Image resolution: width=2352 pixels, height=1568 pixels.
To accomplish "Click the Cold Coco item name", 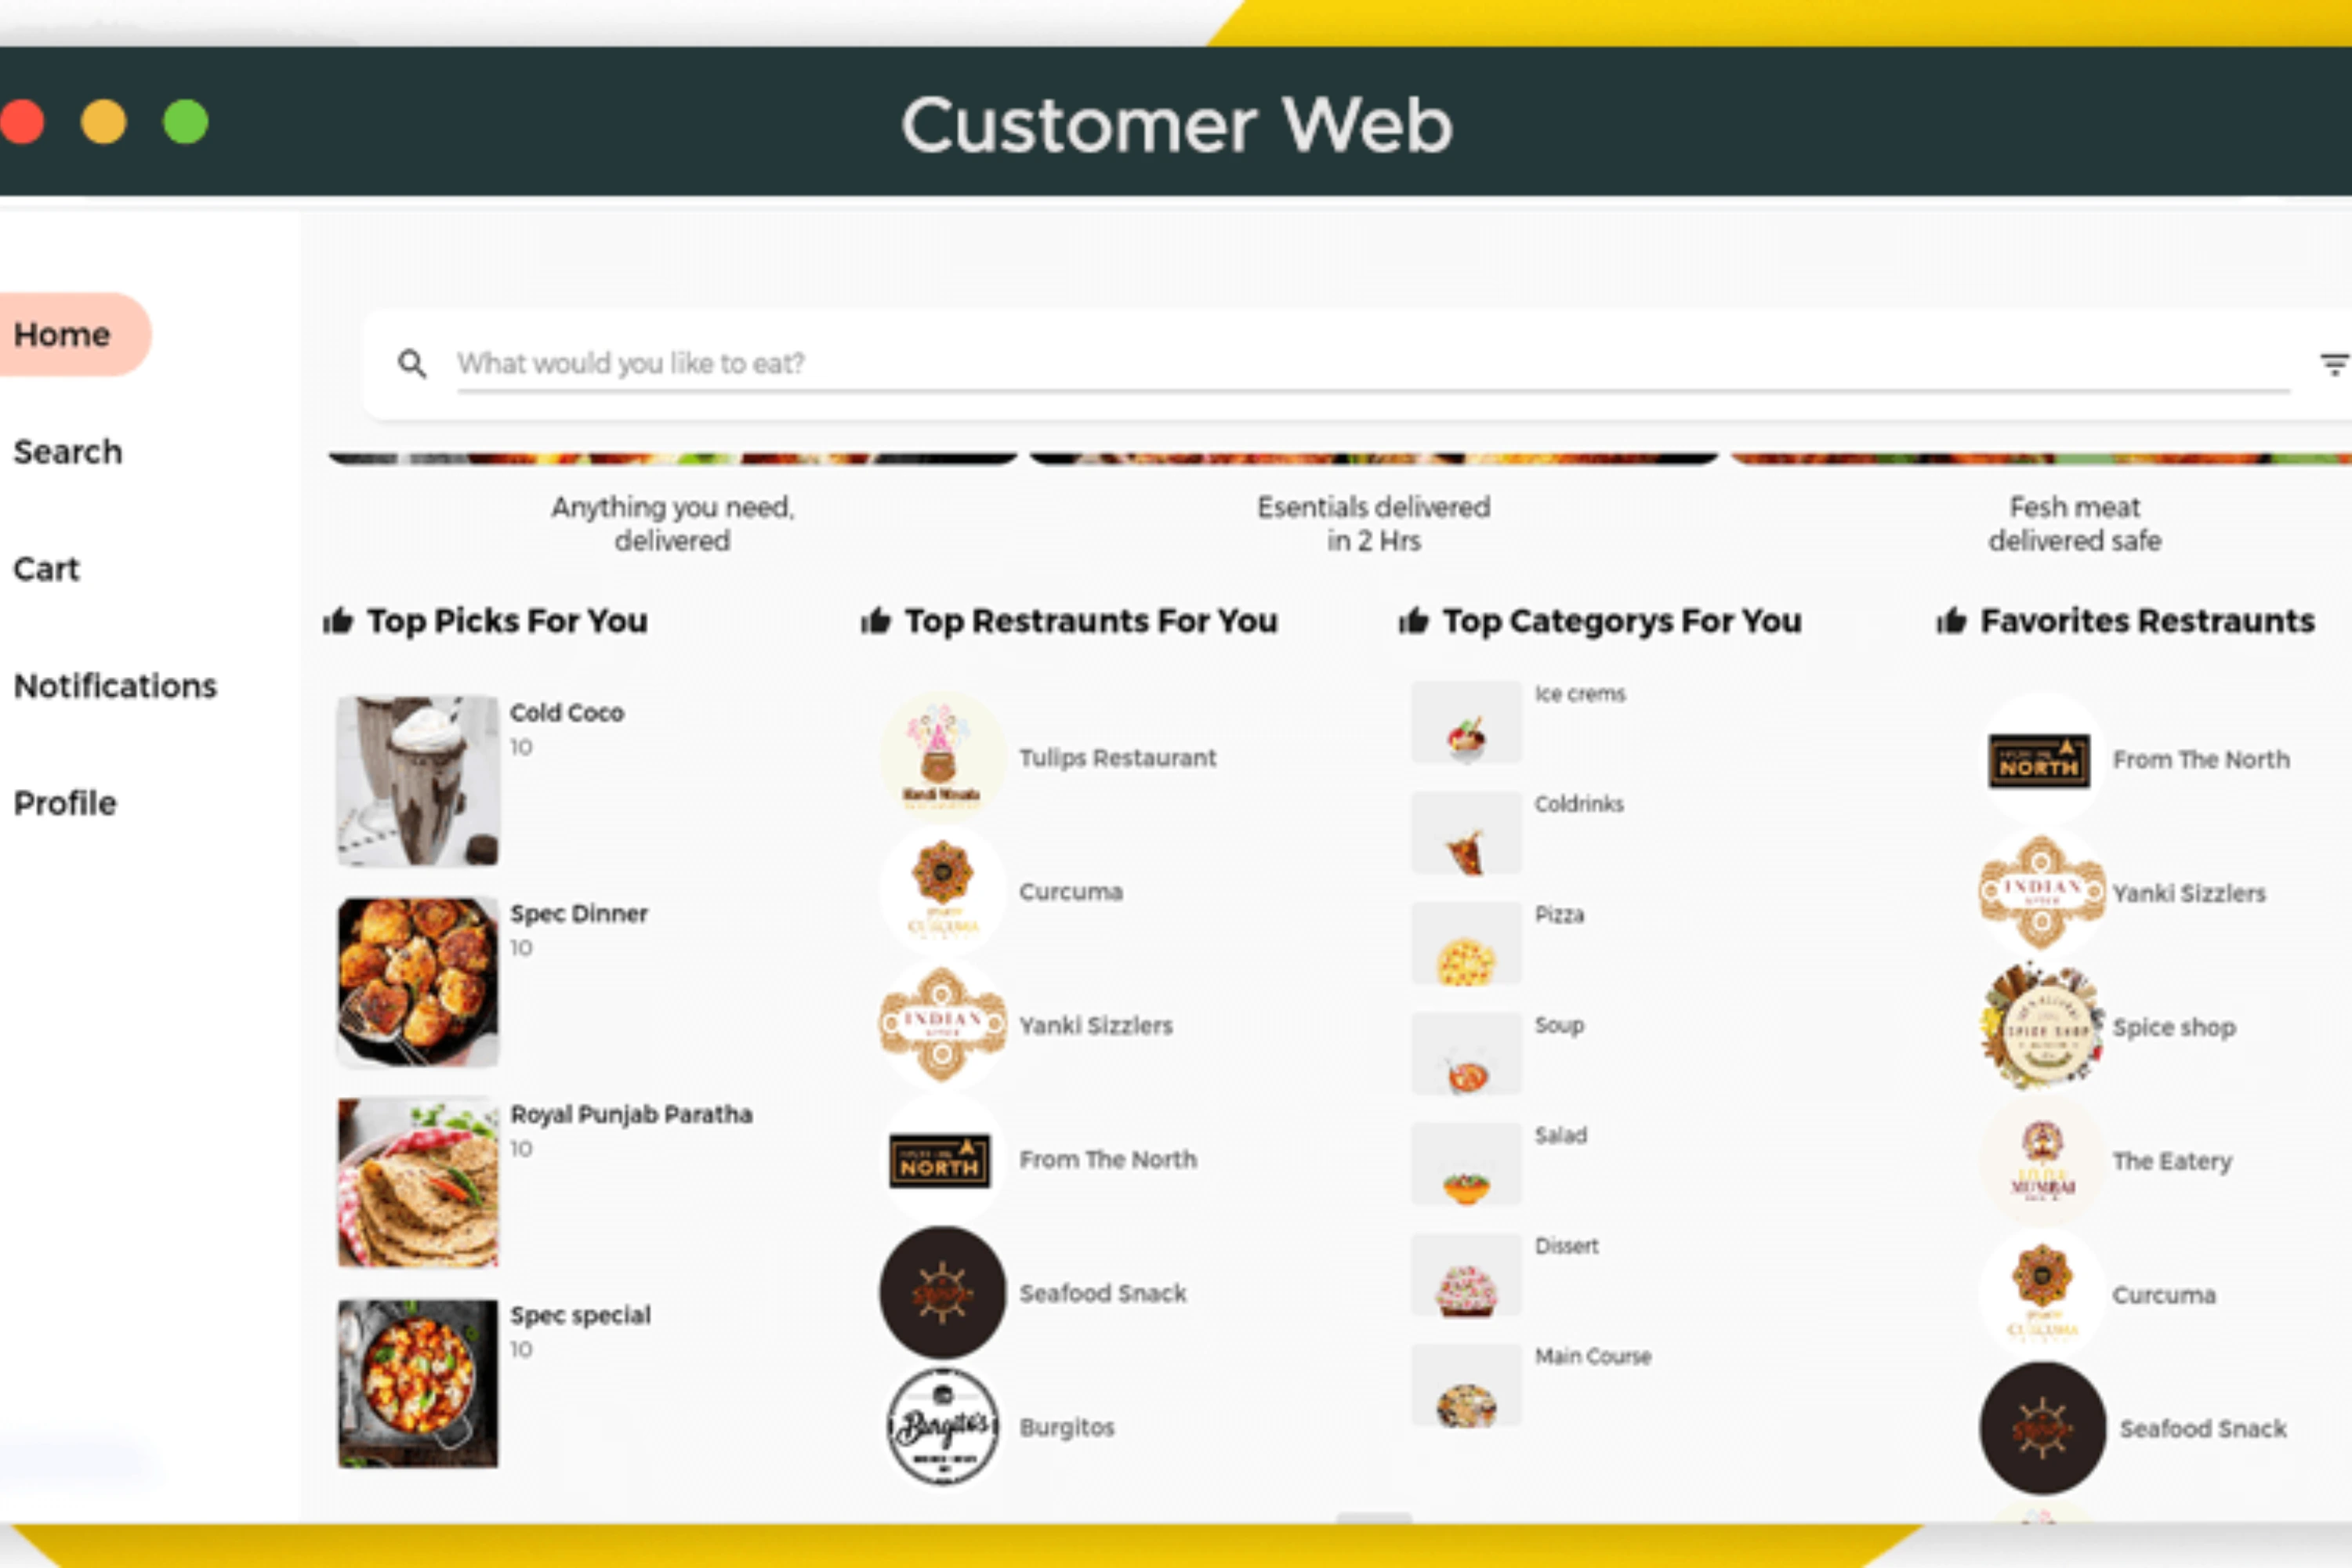I will tap(567, 713).
